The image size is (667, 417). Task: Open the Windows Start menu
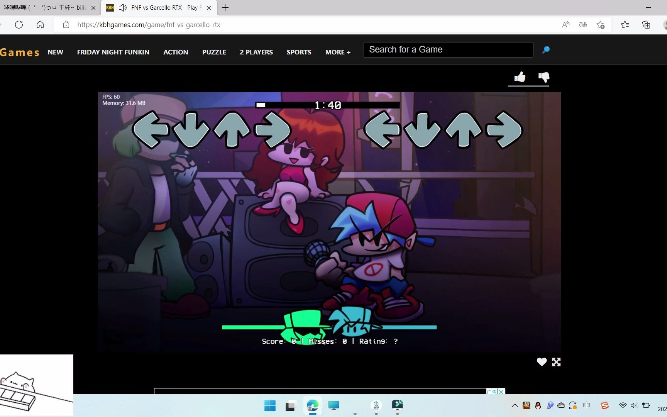pos(270,406)
